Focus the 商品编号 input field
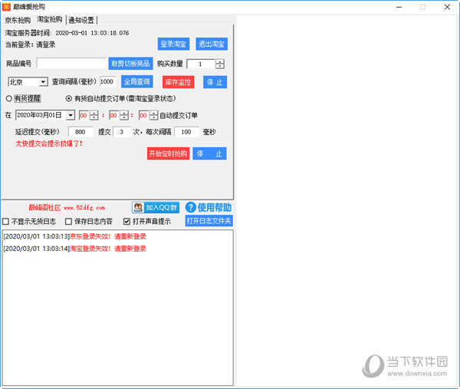 [x=71, y=64]
